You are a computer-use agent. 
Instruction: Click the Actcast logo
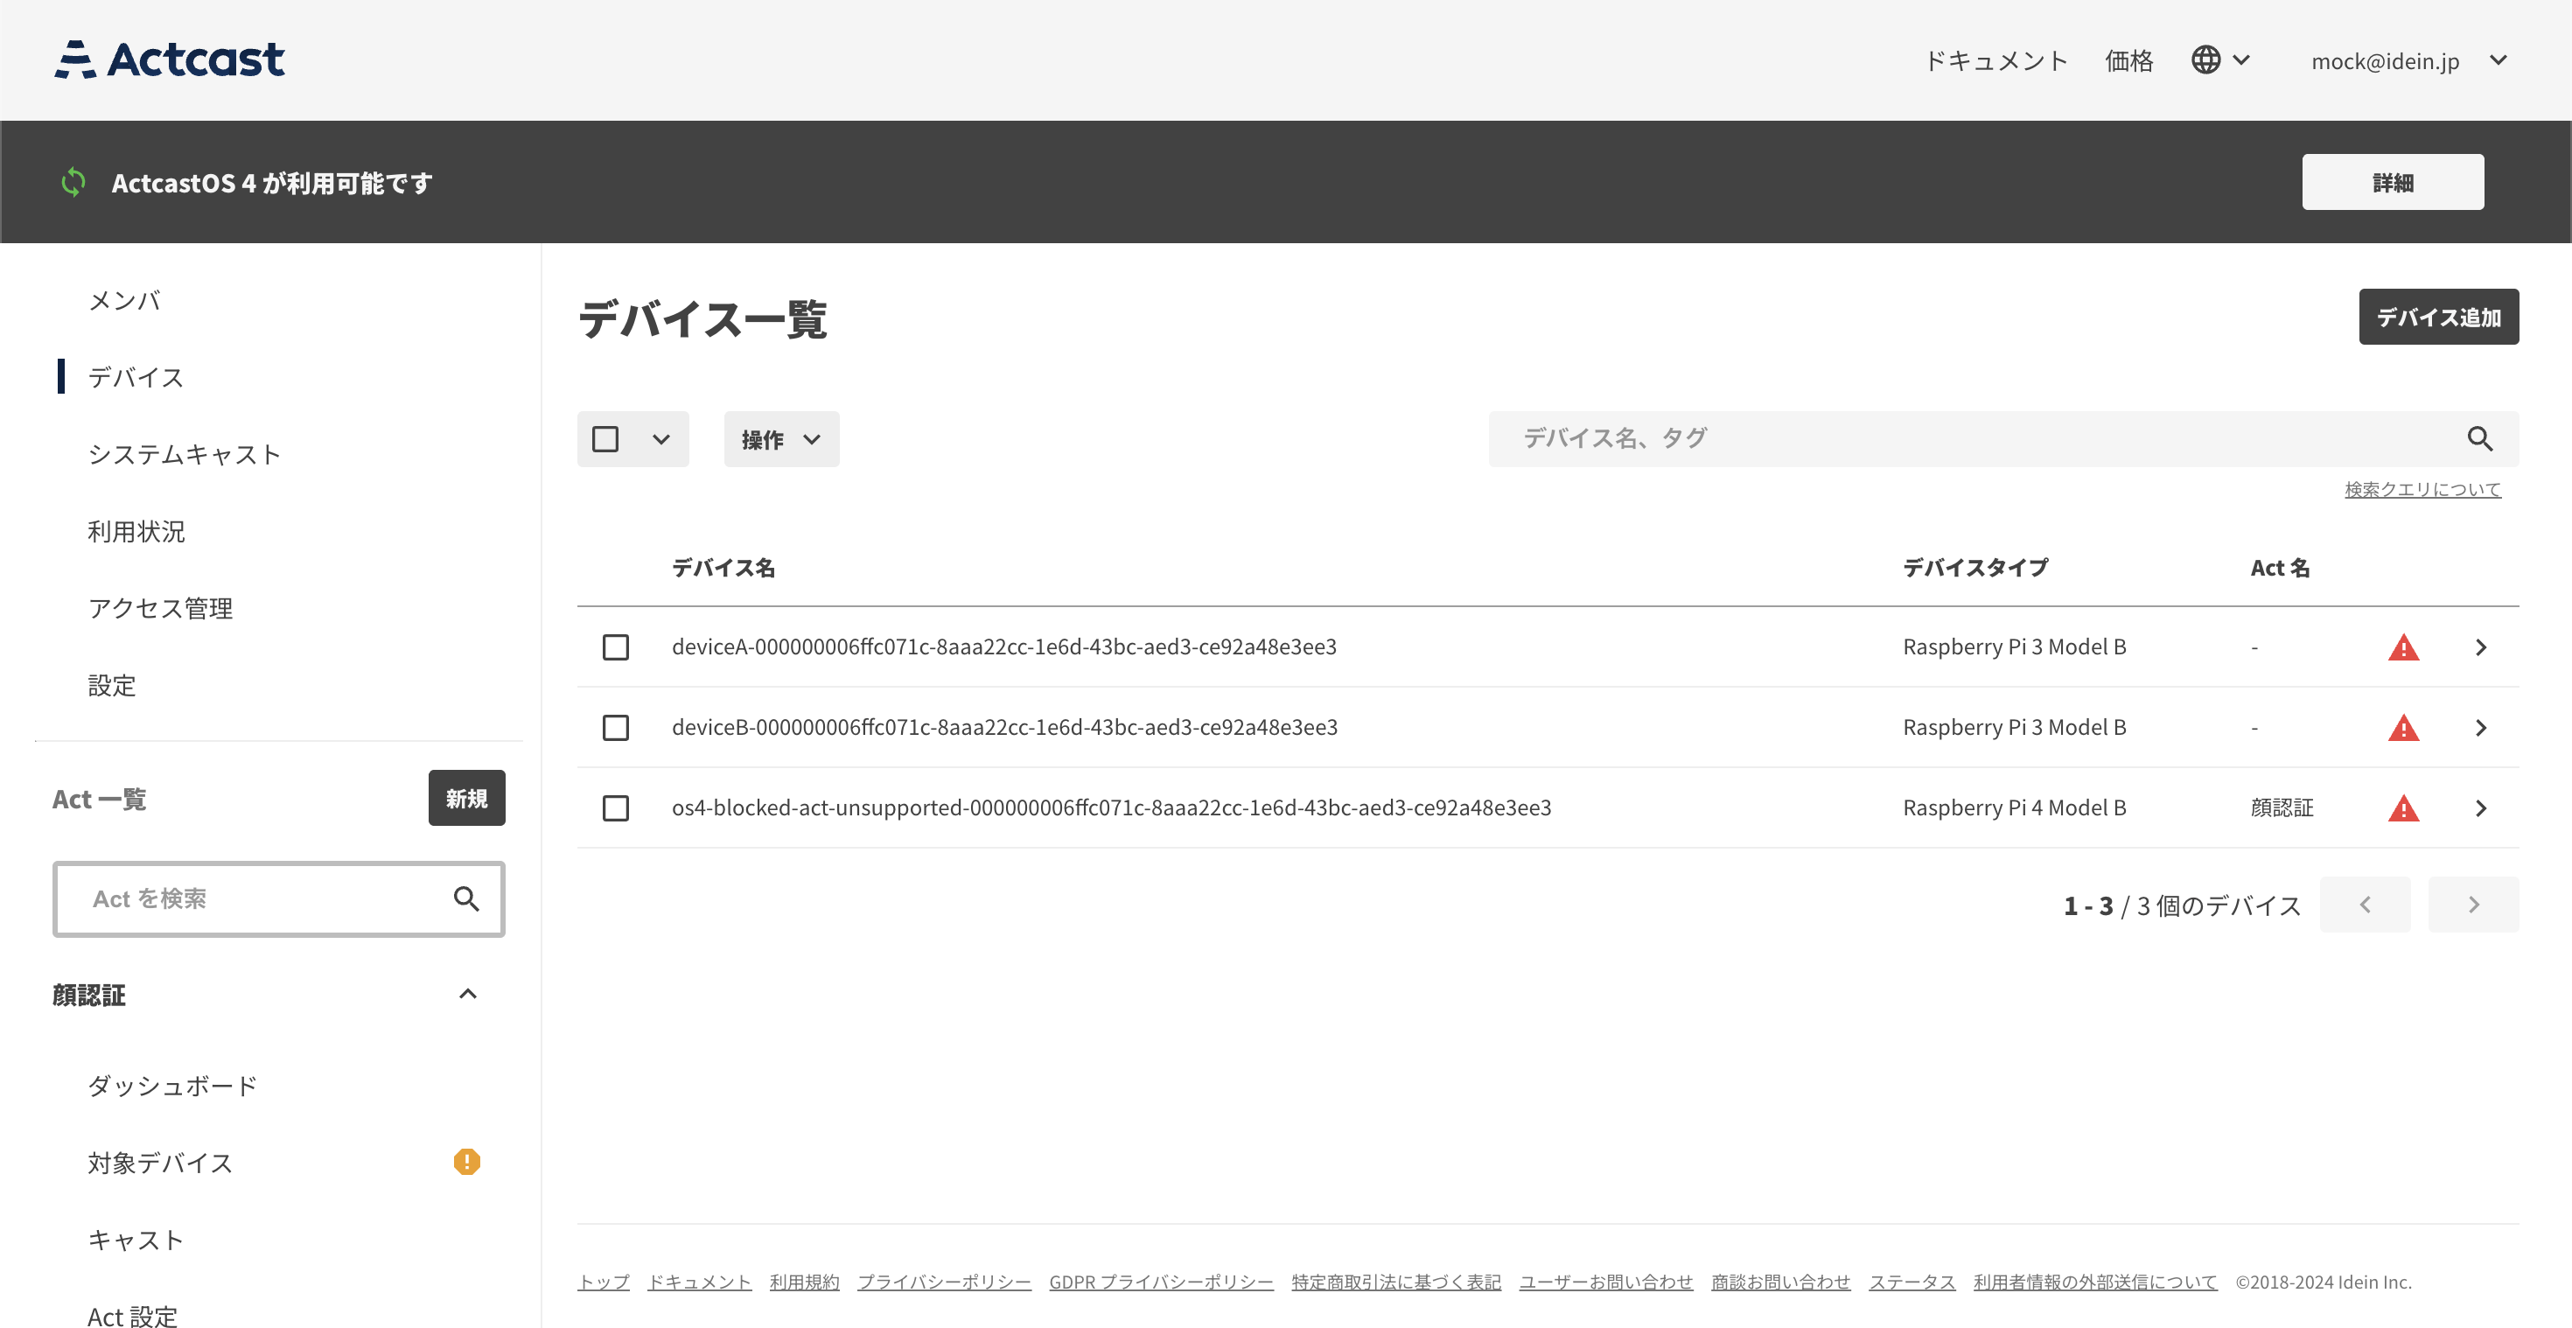(x=170, y=59)
